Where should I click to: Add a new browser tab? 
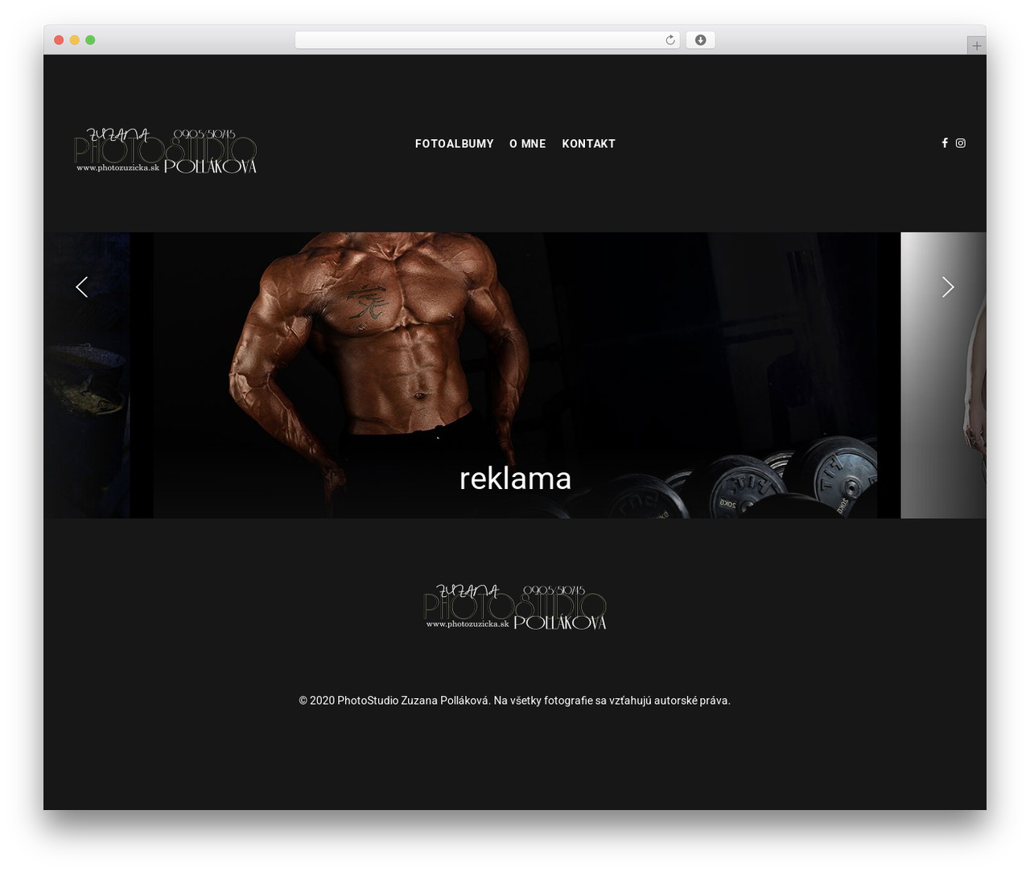click(x=976, y=46)
